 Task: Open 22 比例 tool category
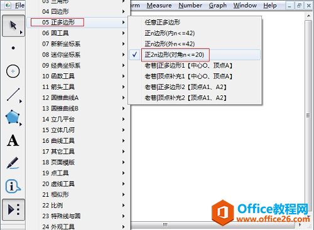click(78, 206)
